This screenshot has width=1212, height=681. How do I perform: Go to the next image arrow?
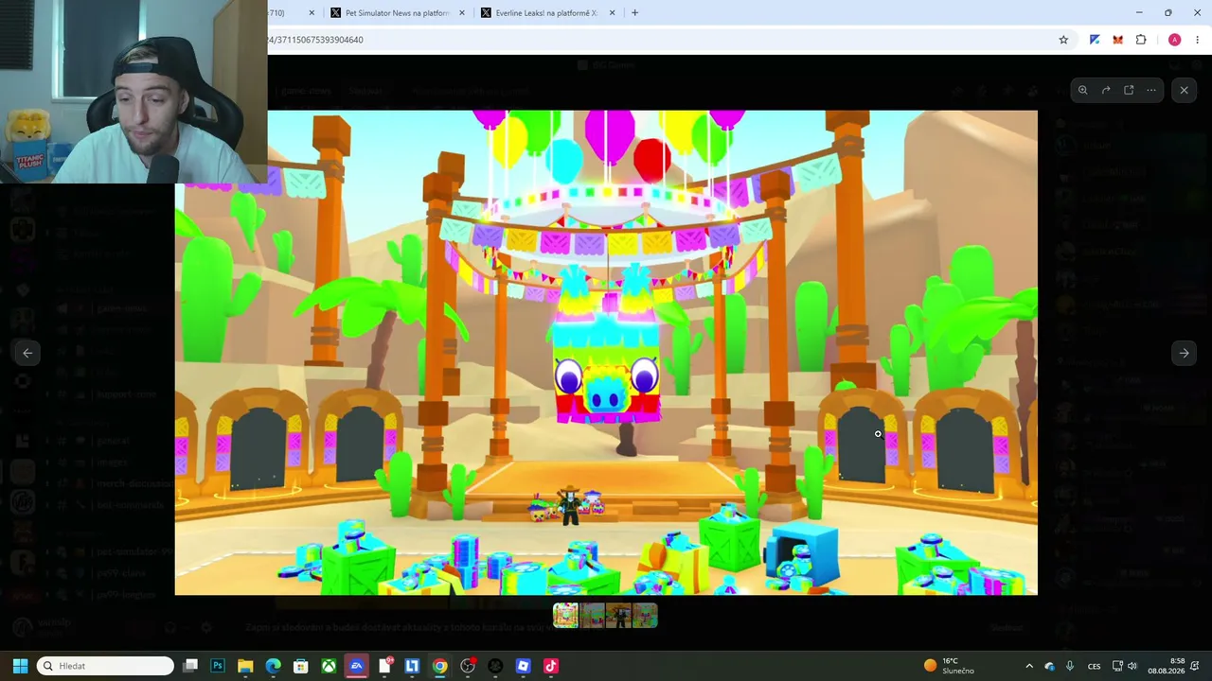click(x=1184, y=353)
